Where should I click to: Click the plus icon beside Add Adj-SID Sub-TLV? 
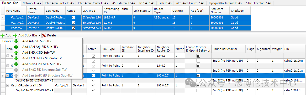[16, 41]
